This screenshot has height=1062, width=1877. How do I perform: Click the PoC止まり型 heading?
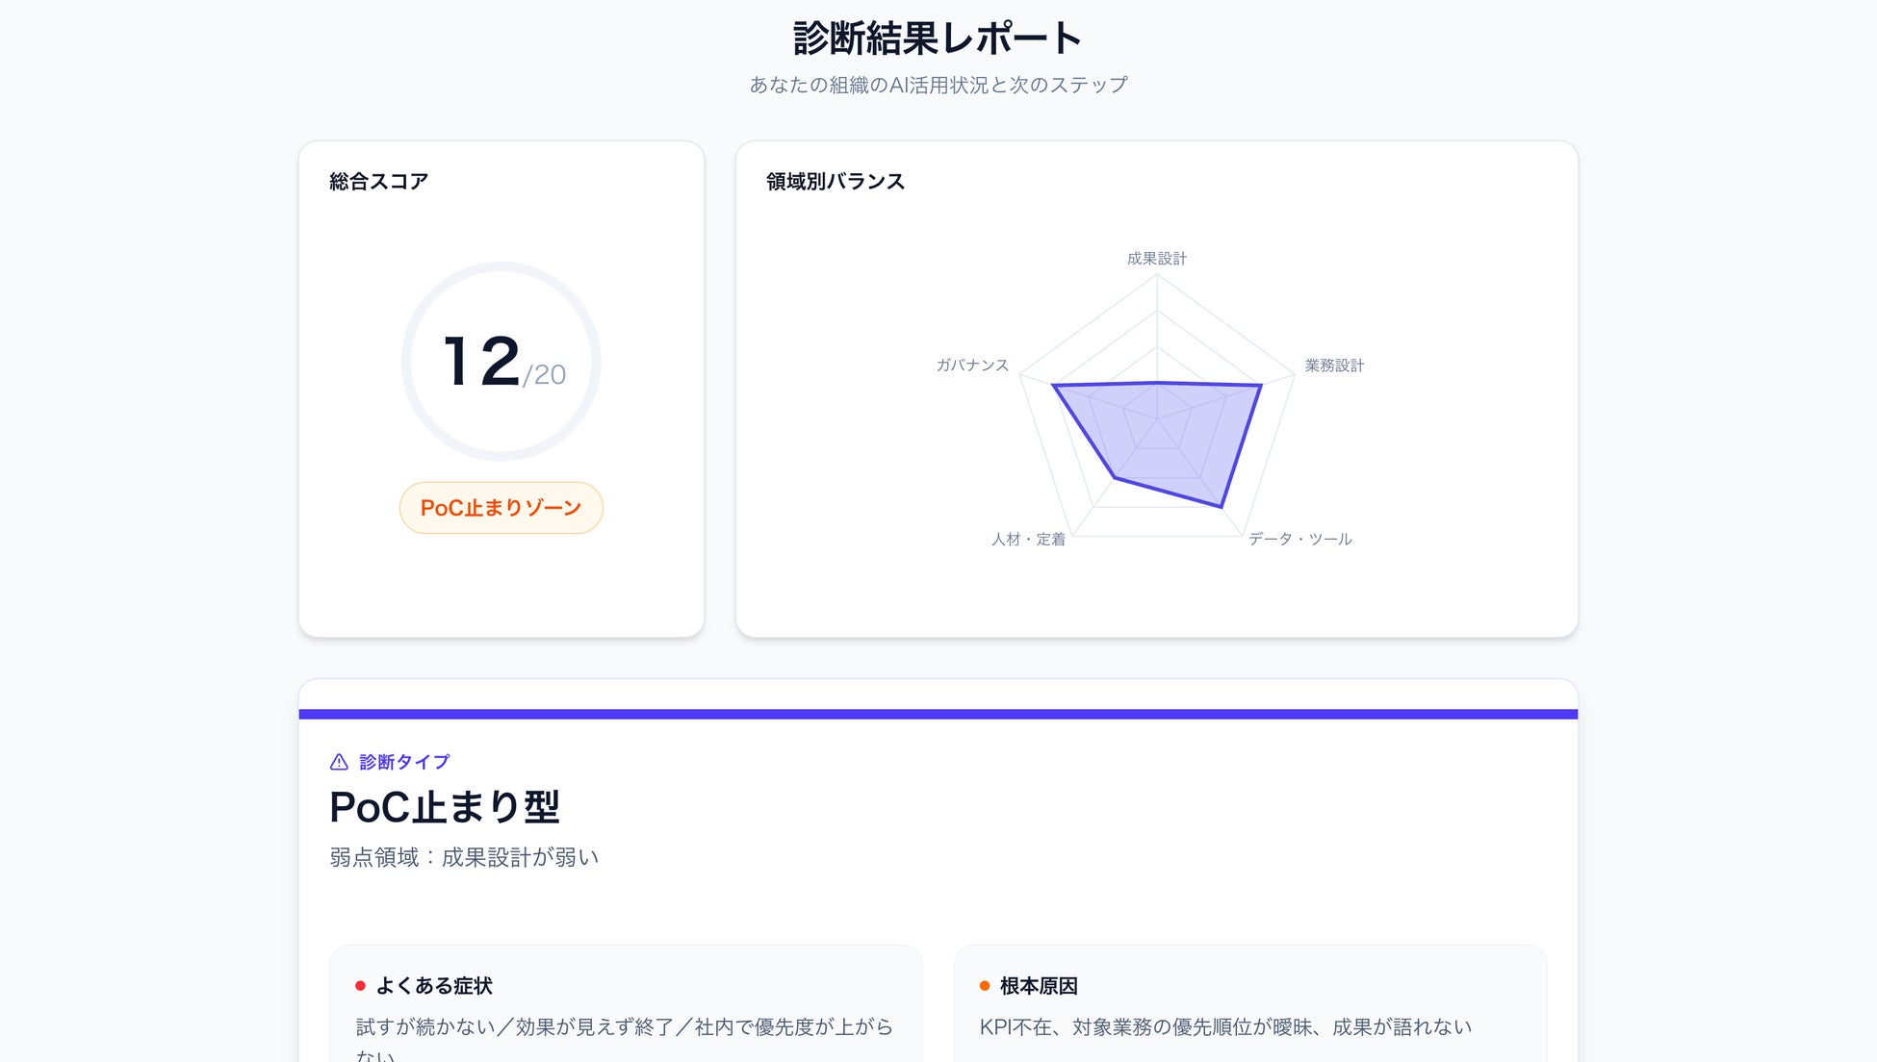click(444, 807)
